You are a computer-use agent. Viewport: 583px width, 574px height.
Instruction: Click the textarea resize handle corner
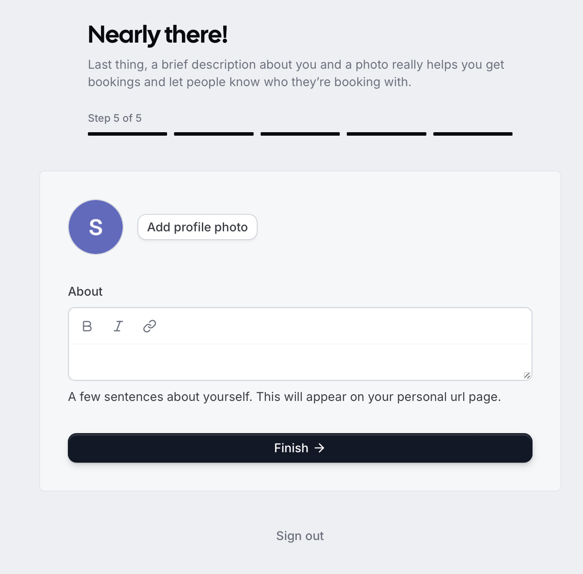(x=527, y=375)
